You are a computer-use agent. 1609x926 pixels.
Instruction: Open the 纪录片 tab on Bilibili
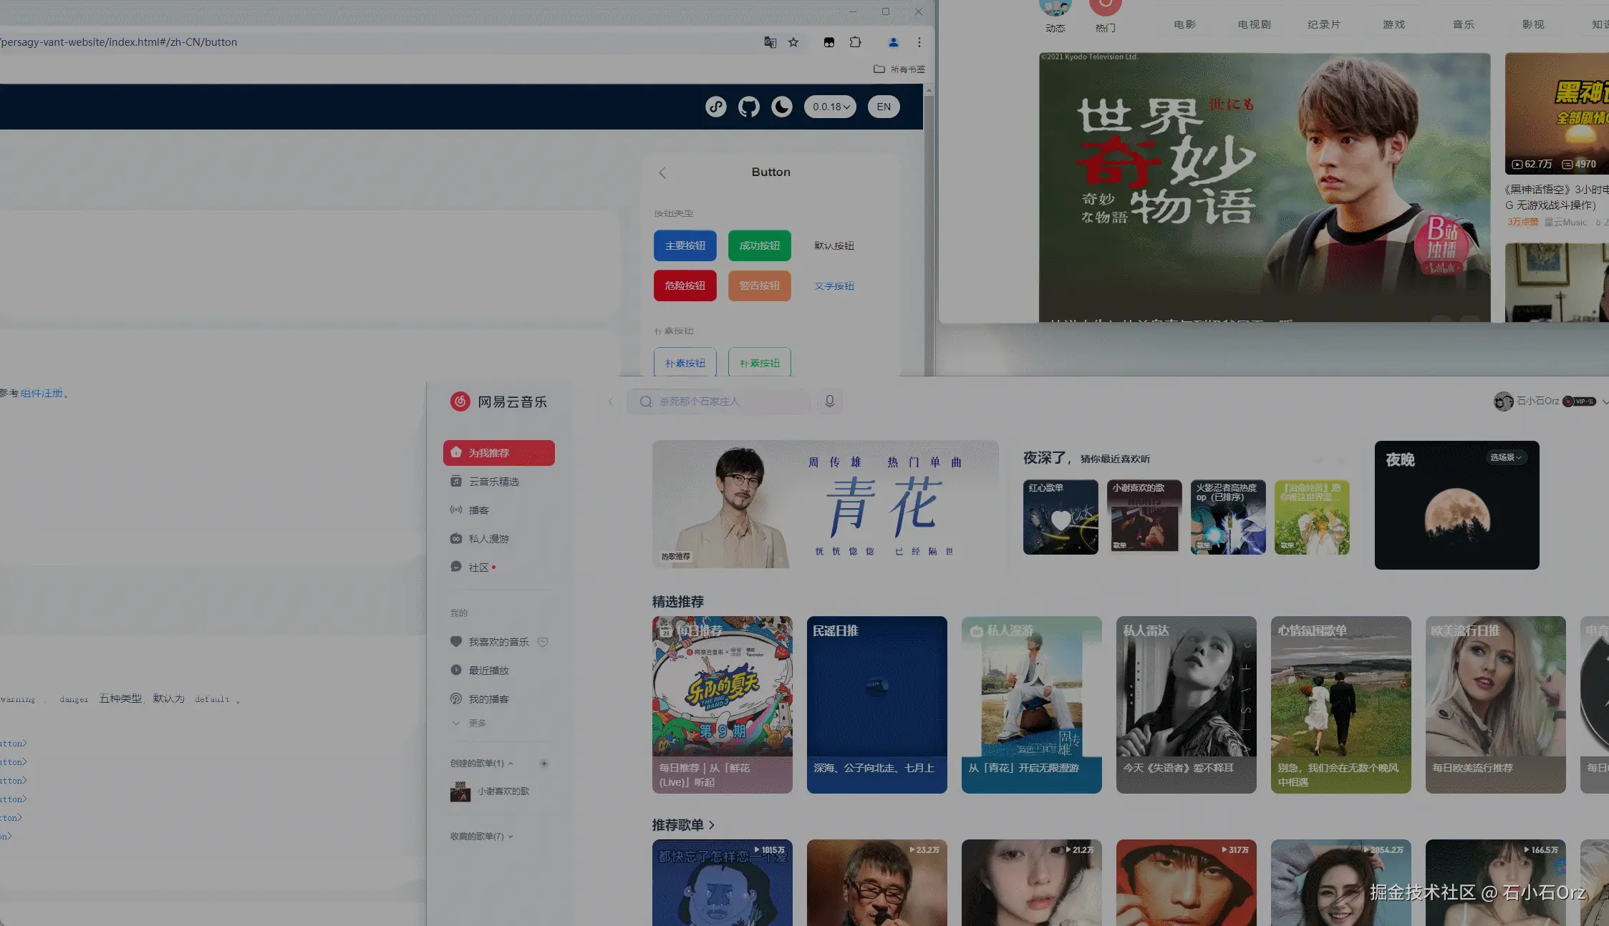click(1323, 24)
